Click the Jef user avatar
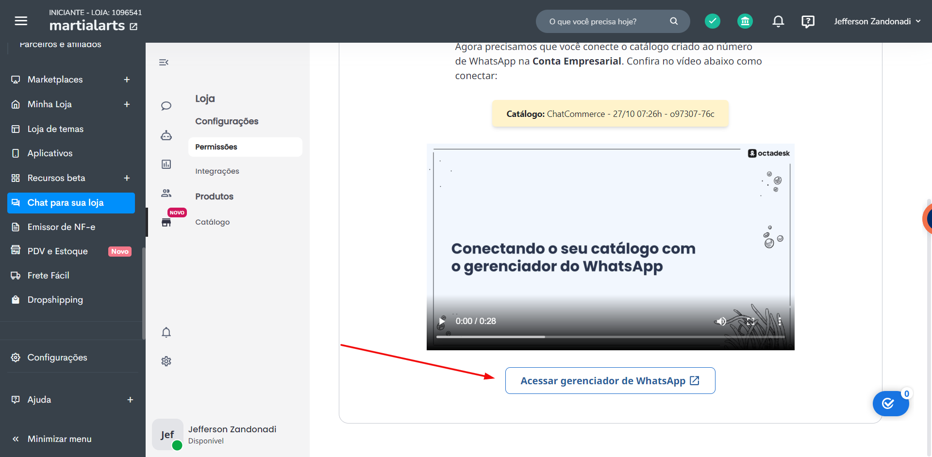Screen dimensions: 932x457 (167, 434)
